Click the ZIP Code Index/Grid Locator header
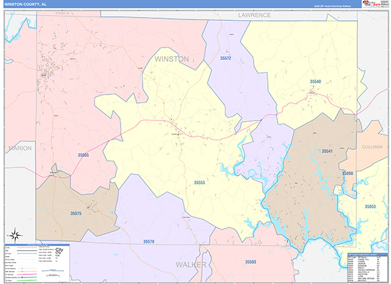Viewport: 391px width, 284px height. (x=368, y=255)
